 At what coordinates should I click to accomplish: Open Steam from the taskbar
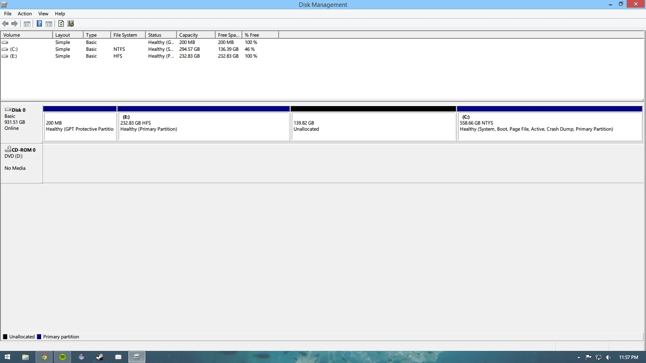coord(100,357)
